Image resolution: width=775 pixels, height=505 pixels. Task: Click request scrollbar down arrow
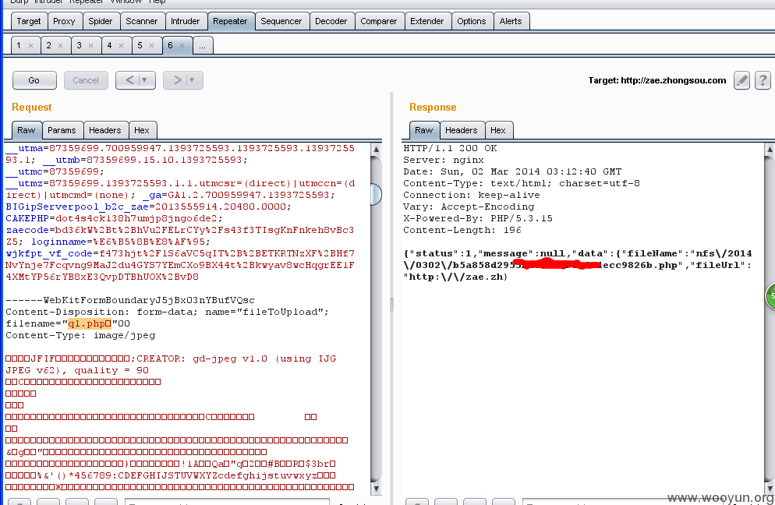pyautogui.click(x=376, y=489)
